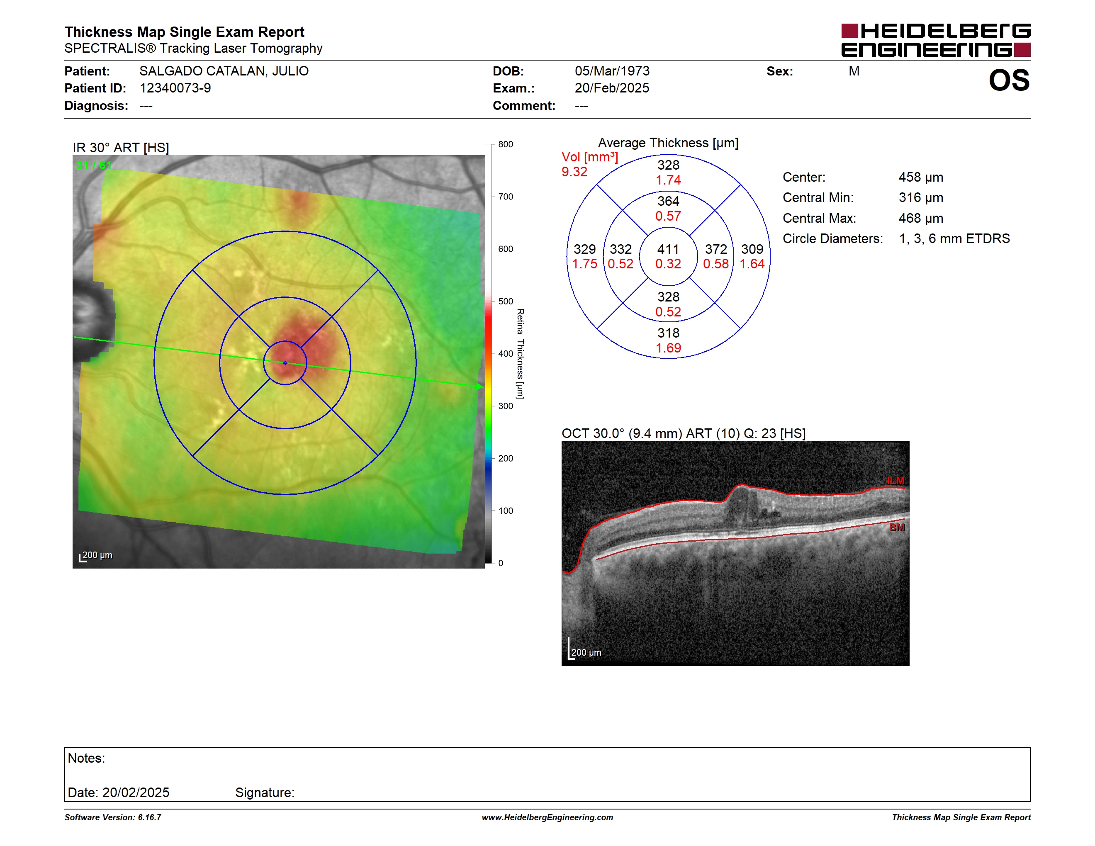1095x846 pixels.
Task: Click DOB value 05/Mar/1973
Action: (x=612, y=71)
